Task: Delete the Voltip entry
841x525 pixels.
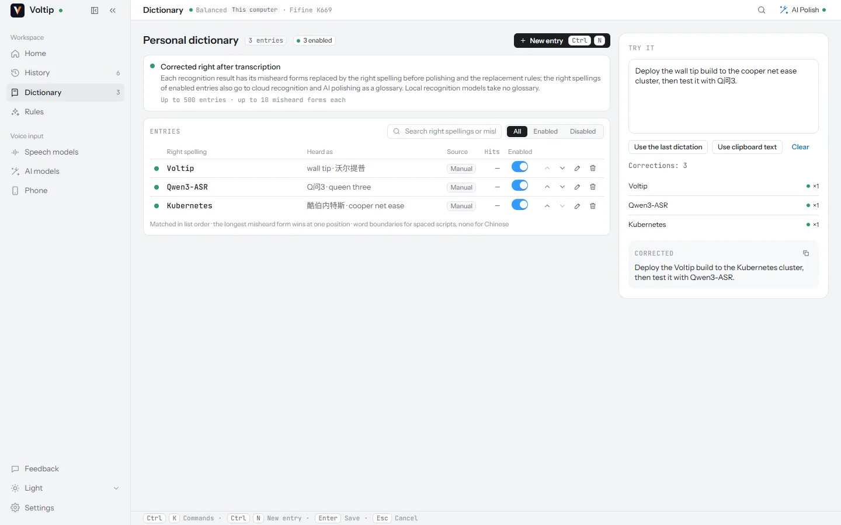Action: 593,169
